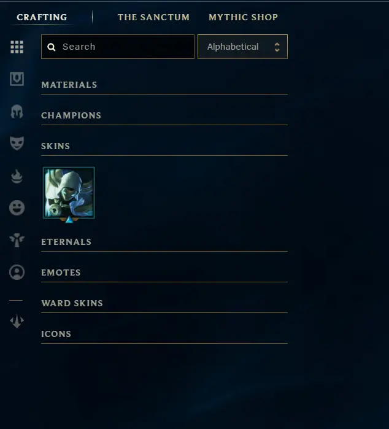The width and height of the screenshot is (389, 429).
Task: Filter loot by skins mask icon
Action: pyautogui.click(x=17, y=143)
